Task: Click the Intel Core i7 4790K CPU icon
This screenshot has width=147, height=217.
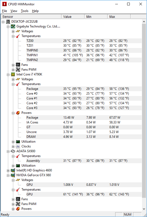Action: (x=13, y=74)
